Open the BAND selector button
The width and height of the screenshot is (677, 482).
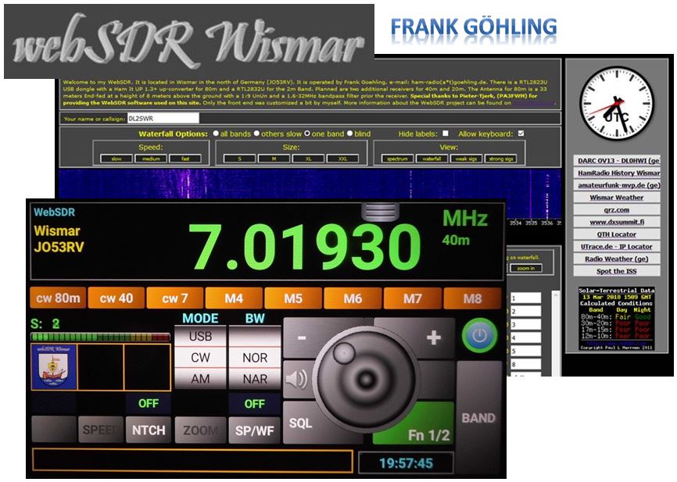[x=478, y=418]
